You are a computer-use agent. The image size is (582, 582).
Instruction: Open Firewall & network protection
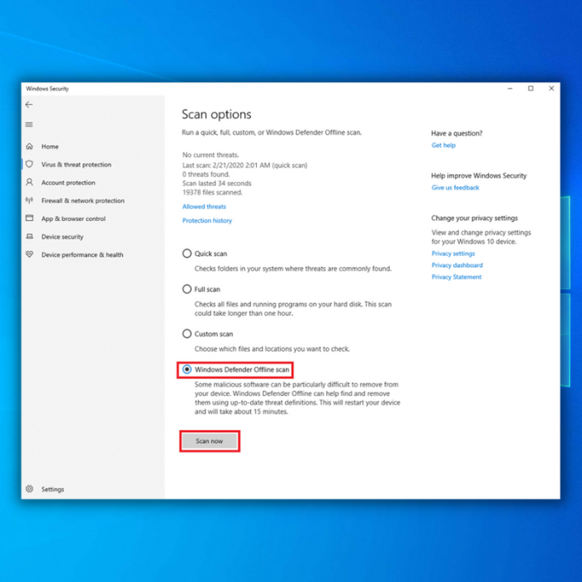pos(83,201)
